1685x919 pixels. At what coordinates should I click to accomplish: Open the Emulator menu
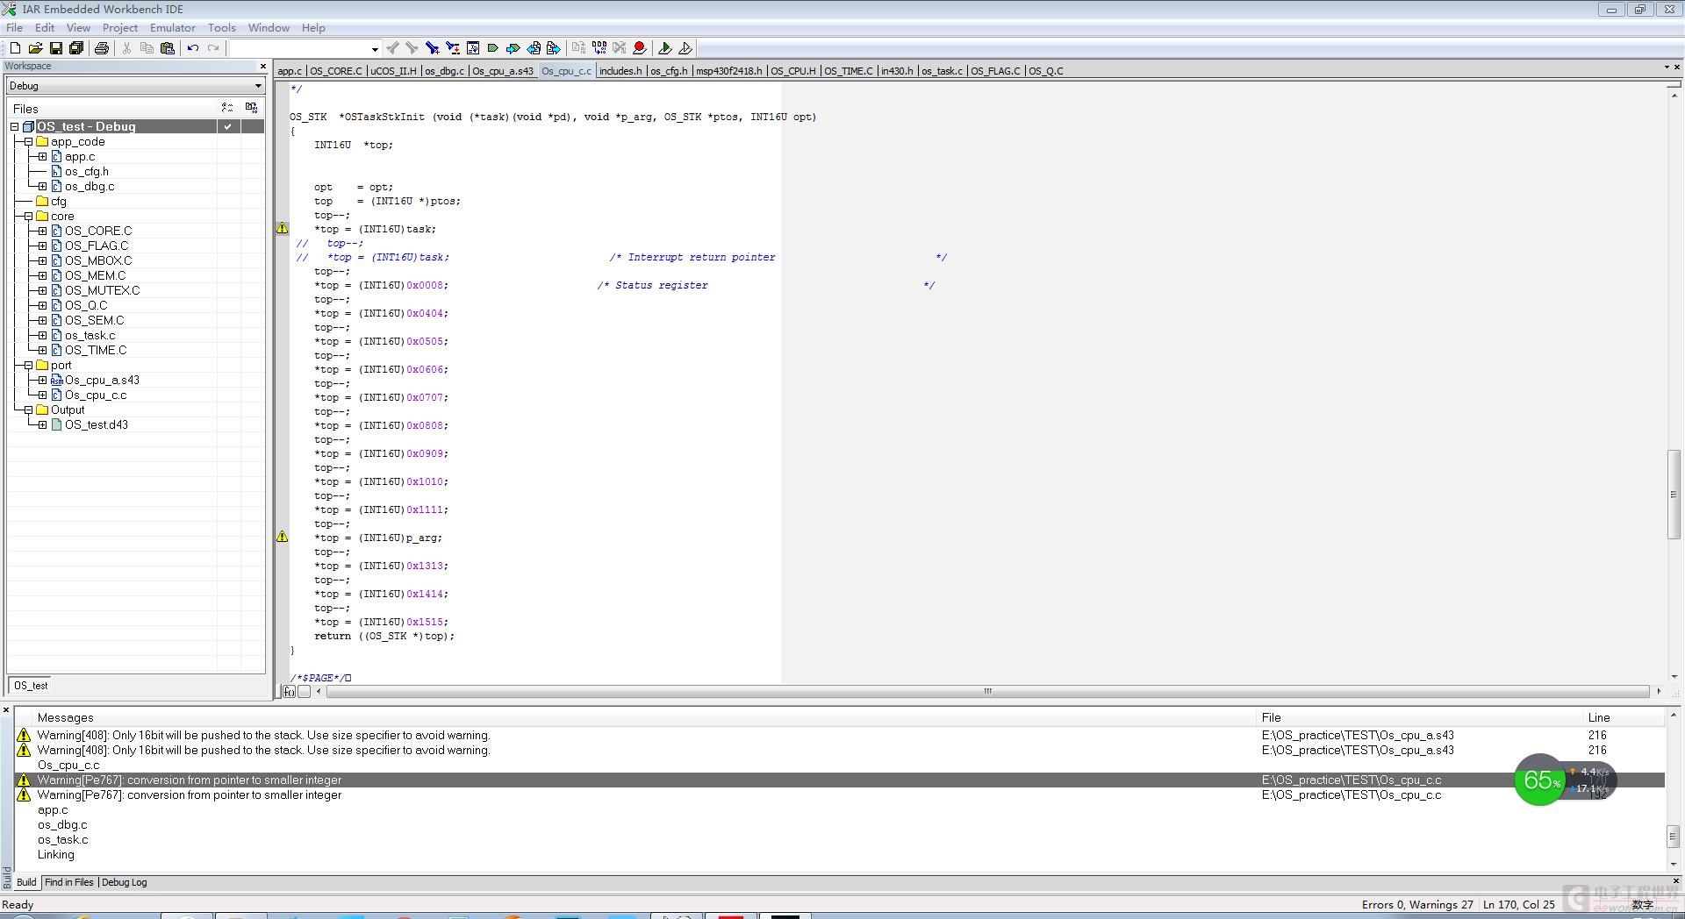tap(173, 28)
